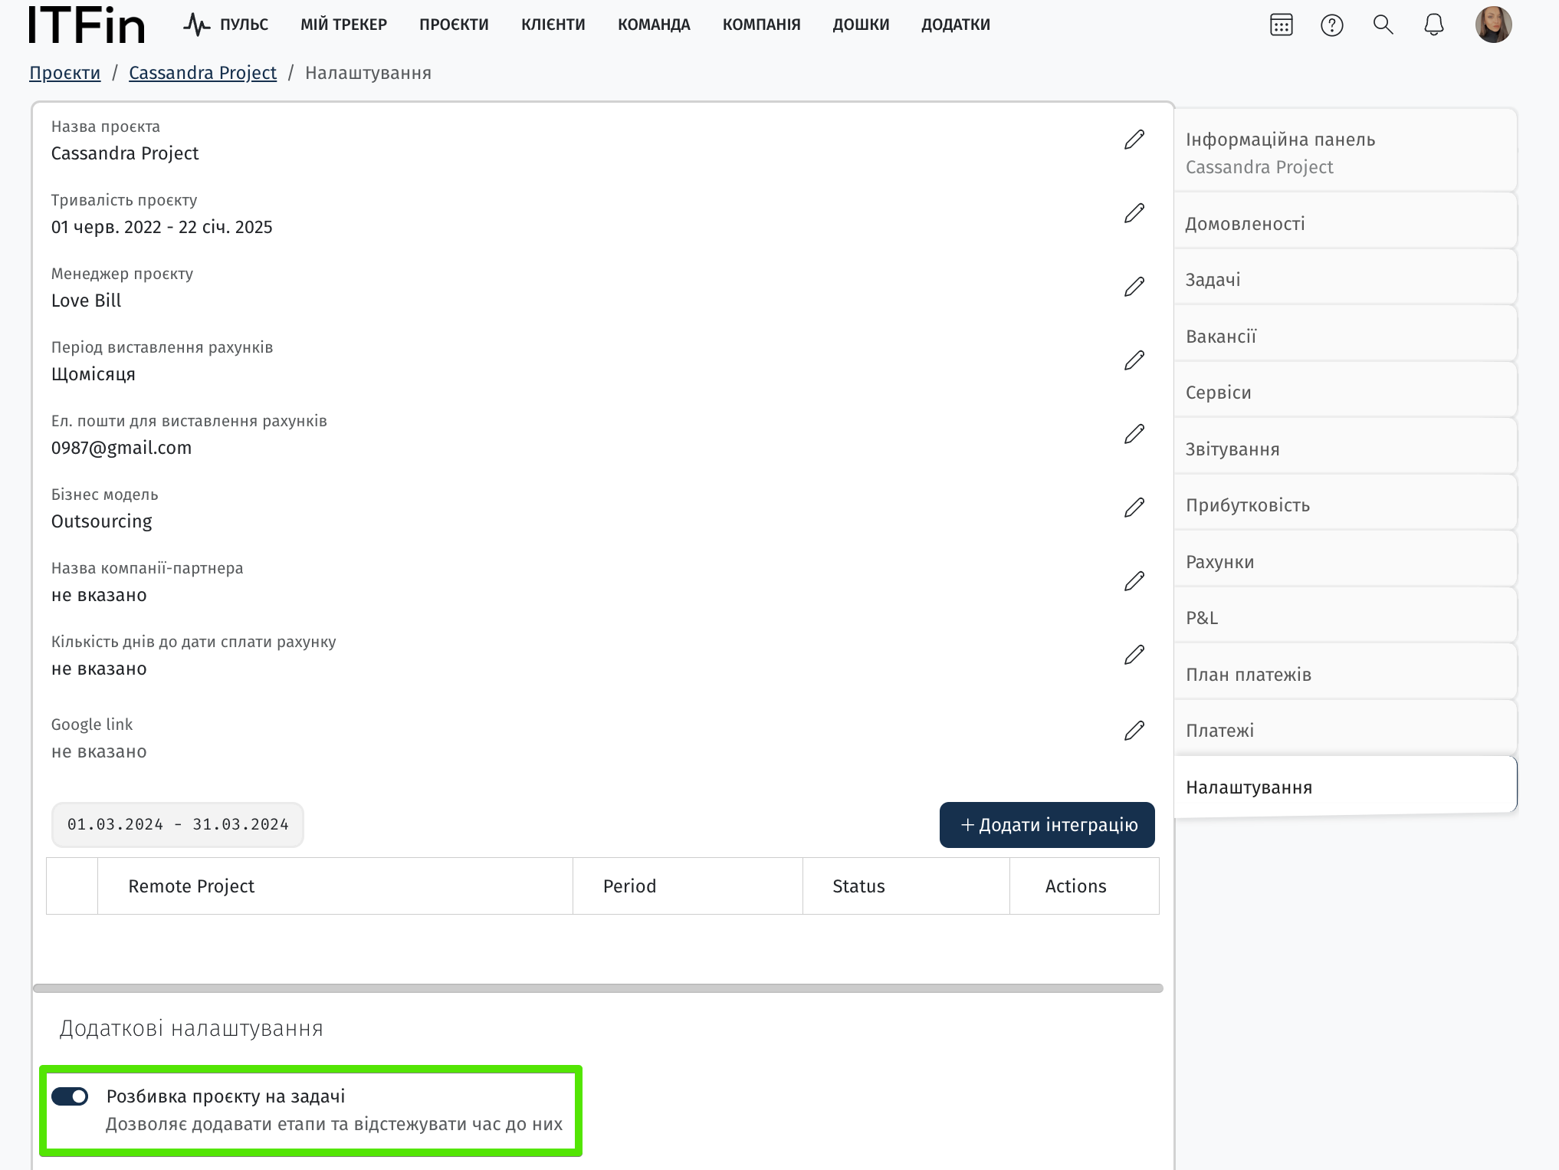Screen dimensions: 1559x1170
Task: Edit business model Outsourcing
Action: click(x=1134, y=508)
